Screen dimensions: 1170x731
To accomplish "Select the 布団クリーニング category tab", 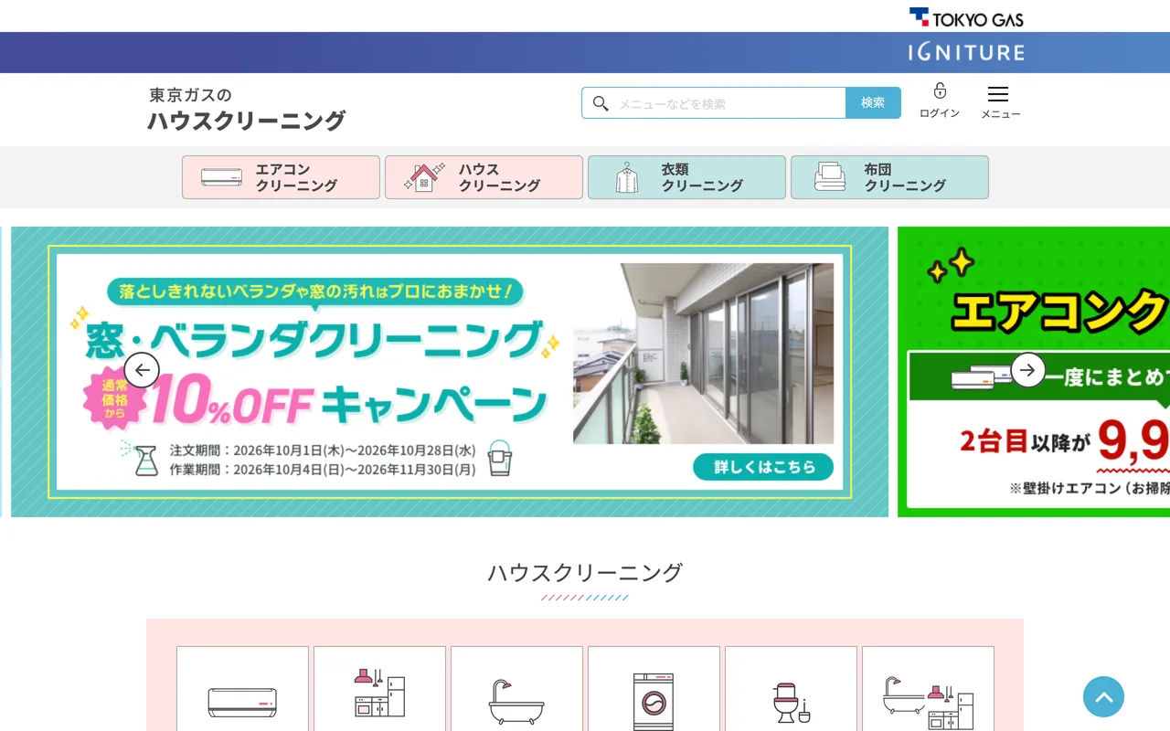I will point(889,177).
